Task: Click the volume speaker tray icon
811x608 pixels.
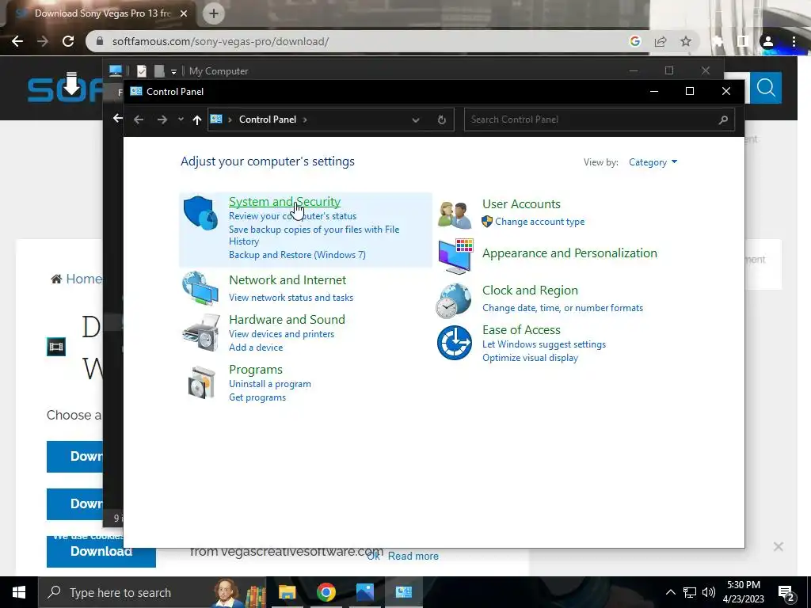Action: [x=709, y=592]
